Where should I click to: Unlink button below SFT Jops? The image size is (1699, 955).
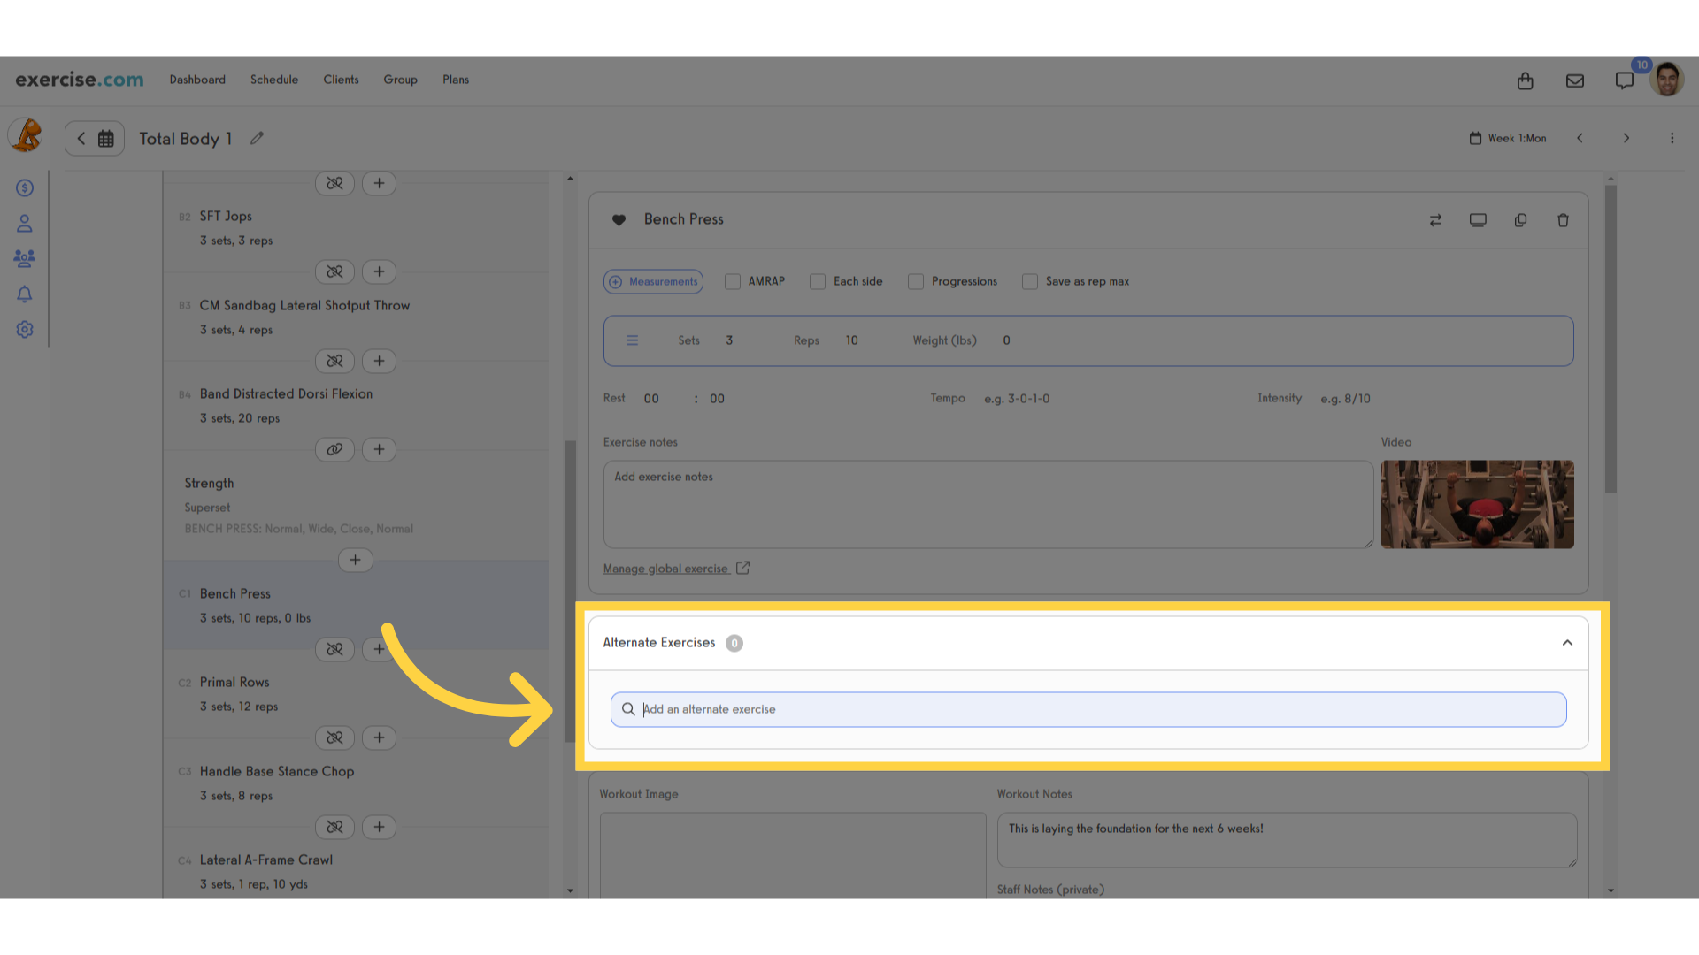334,272
